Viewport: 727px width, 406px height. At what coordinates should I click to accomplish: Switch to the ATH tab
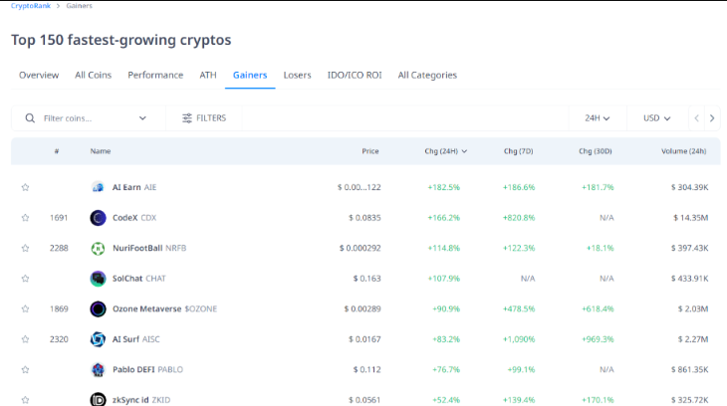[208, 75]
